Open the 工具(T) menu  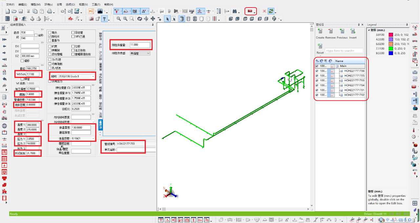pyautogui.click(x=96, y=5)
